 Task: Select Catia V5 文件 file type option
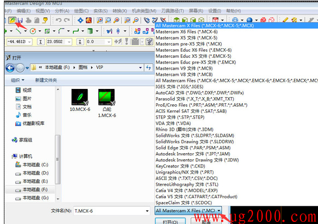tap(236, 197)
